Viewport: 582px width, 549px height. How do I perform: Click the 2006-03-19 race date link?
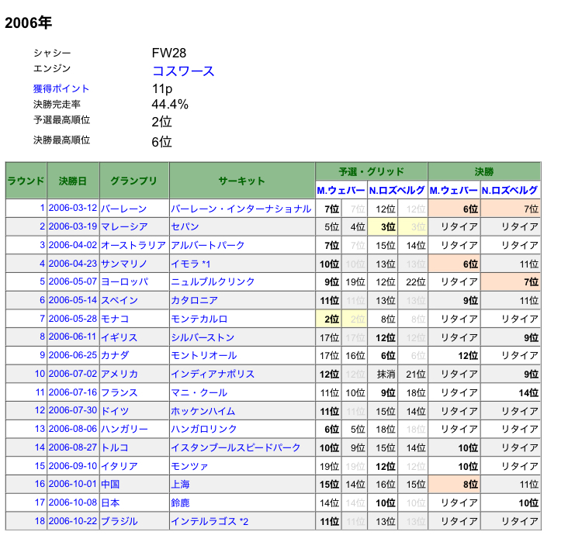73,226
